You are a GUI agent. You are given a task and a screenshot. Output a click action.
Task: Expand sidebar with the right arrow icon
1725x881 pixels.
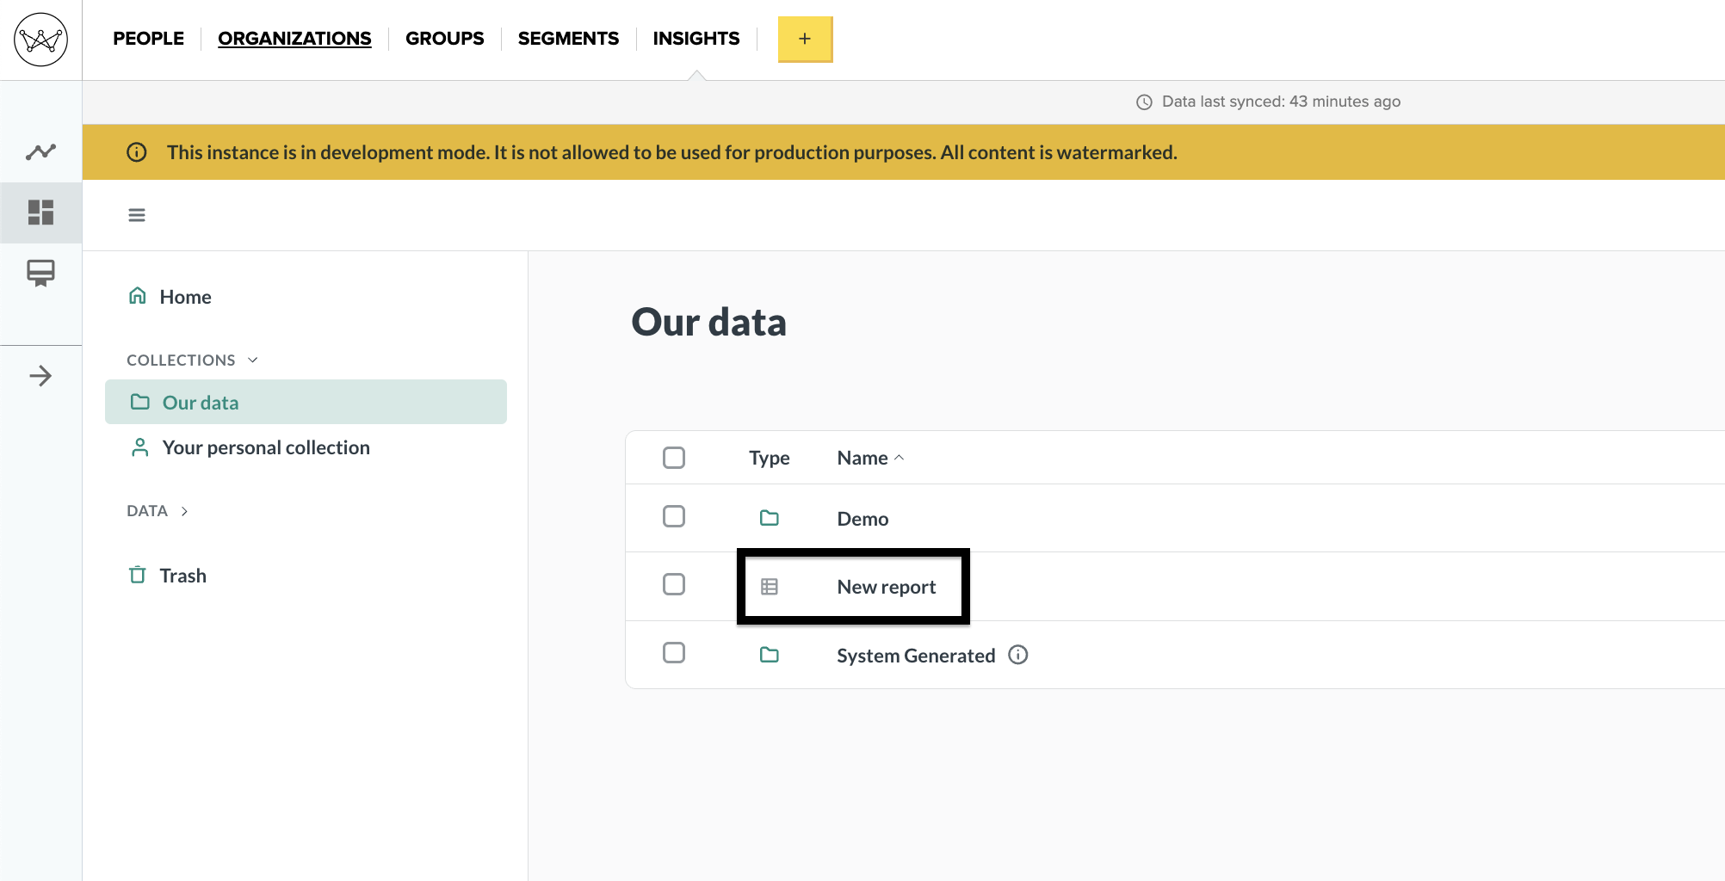click(40, 376)
